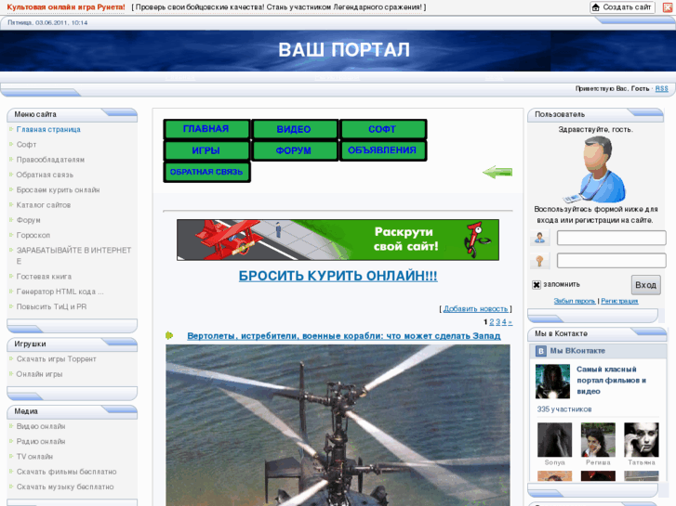Click the helicopter news image
The height and width of the screenshot is (506, 676).
(338, 425)
